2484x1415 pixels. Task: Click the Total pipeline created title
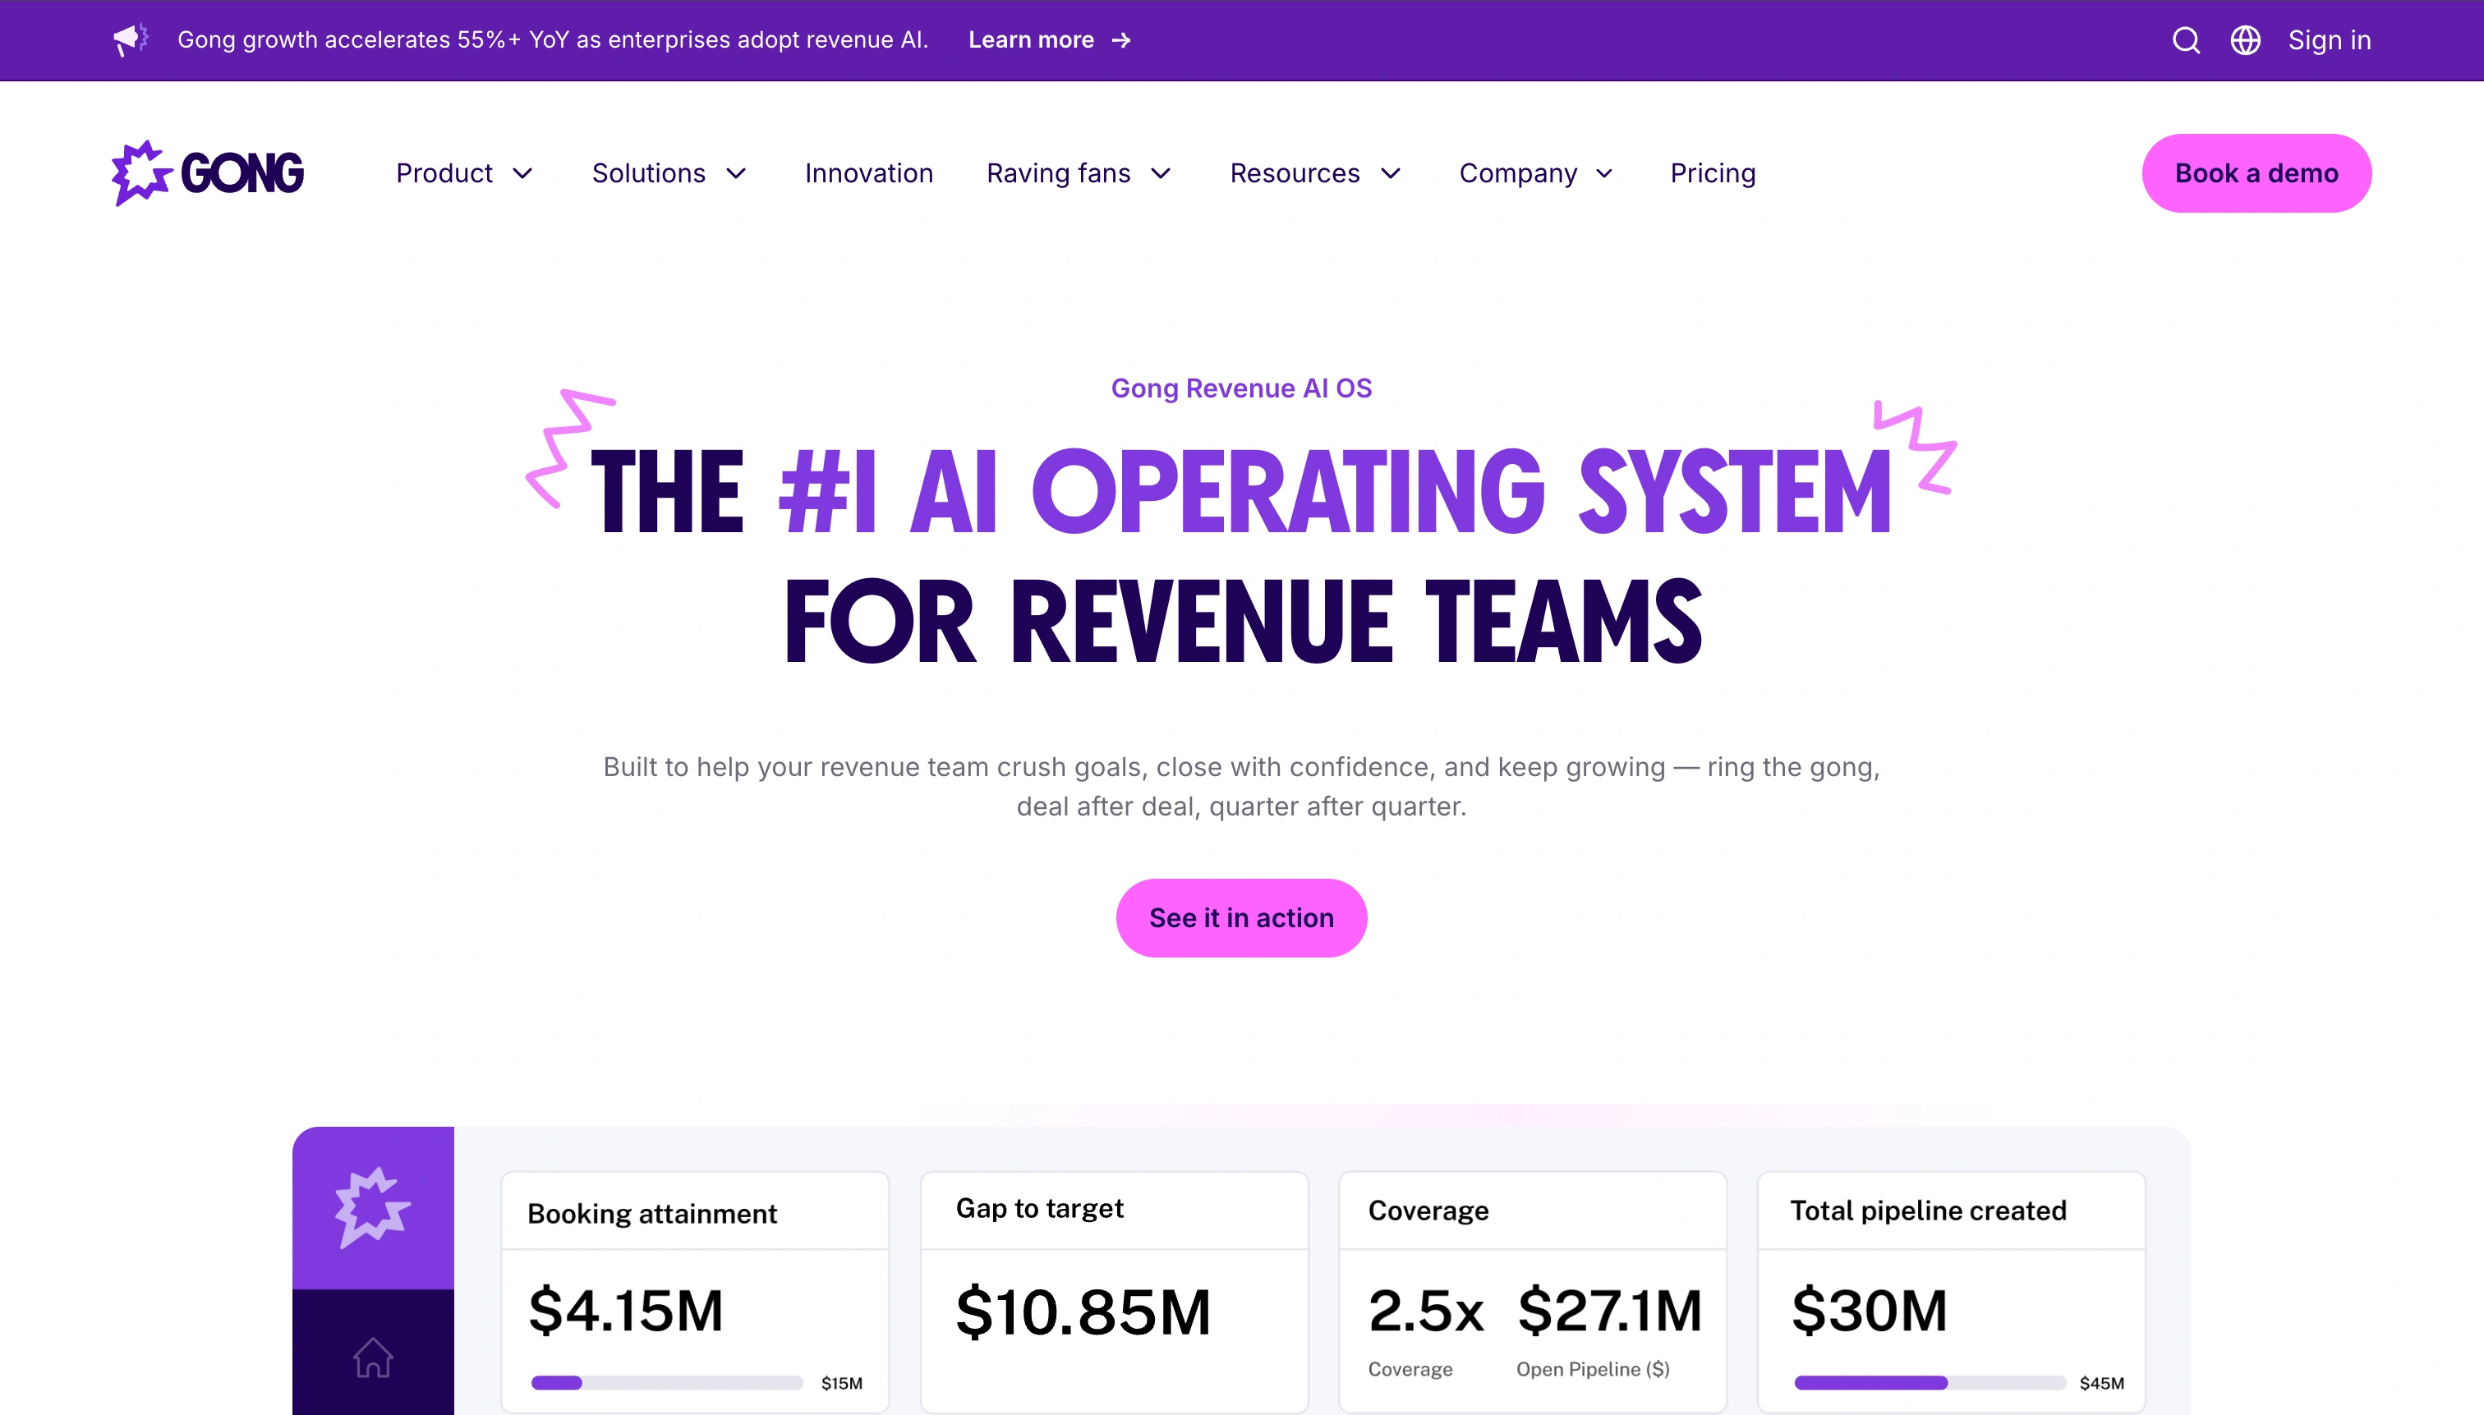pos(1928,1211)
